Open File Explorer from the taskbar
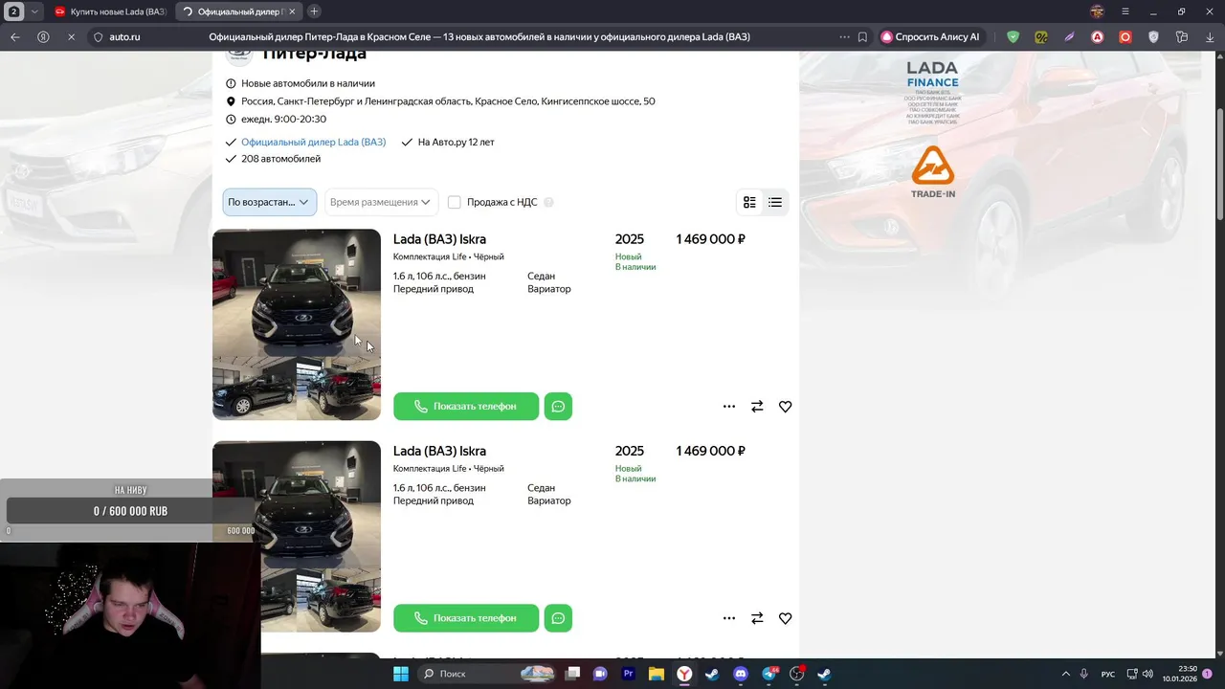The height and width of the screenshot is (689, 1225). tap(657, 674)
